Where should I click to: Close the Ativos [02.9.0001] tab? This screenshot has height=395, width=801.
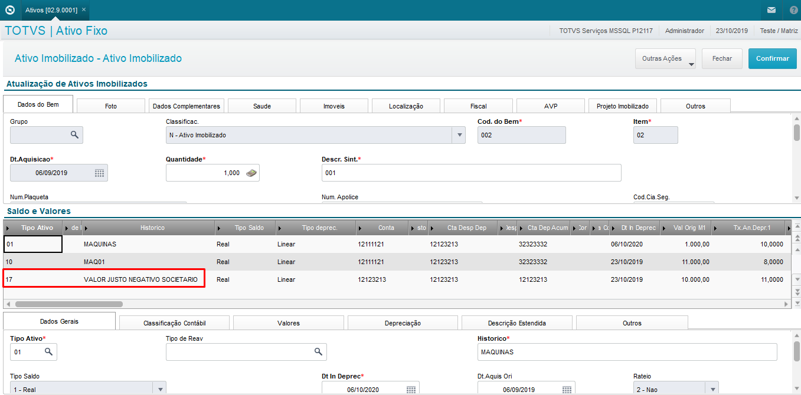point(84,10)
